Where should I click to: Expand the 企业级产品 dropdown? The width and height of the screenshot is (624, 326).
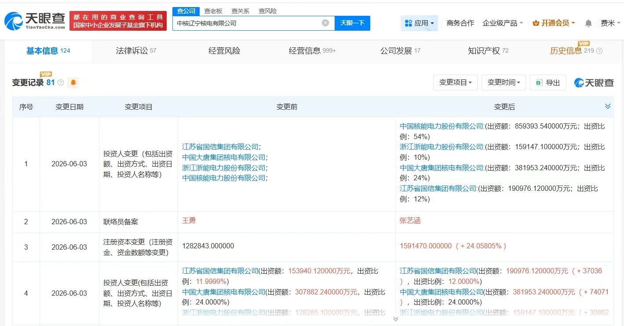[503, 23]
